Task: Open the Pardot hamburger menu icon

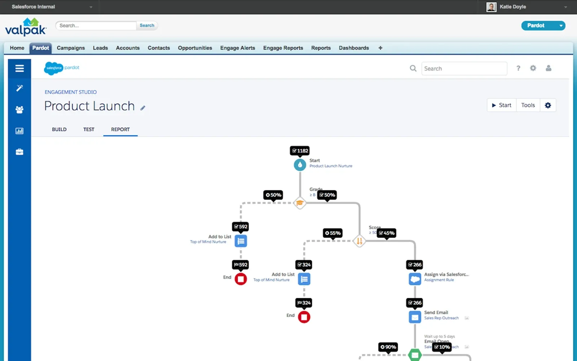Action: tap(19, 69)
